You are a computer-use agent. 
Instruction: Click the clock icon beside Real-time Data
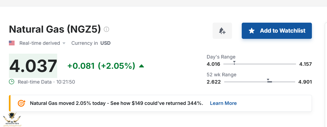click(12, 82)
